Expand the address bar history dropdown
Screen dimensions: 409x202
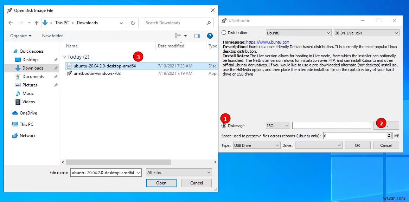pos(121,23)
